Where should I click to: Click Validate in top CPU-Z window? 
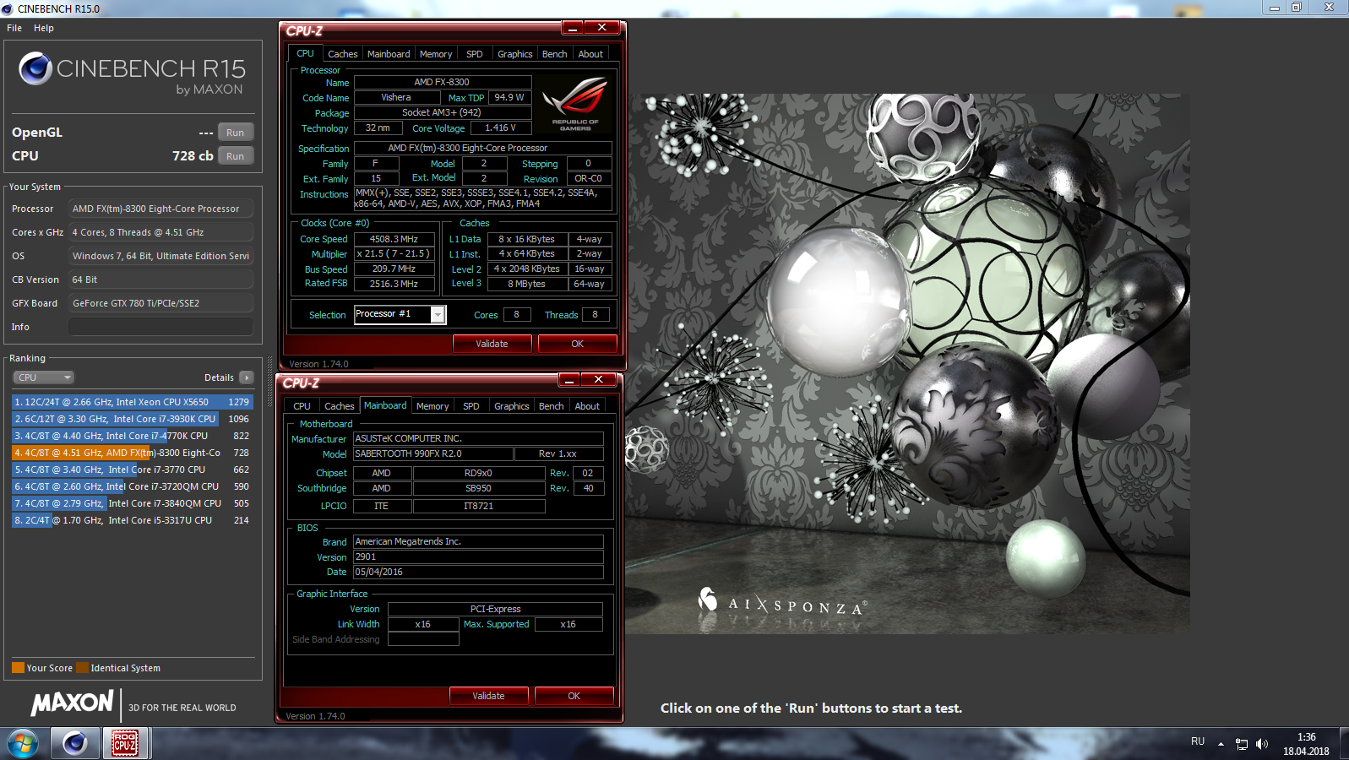[492, 344]
